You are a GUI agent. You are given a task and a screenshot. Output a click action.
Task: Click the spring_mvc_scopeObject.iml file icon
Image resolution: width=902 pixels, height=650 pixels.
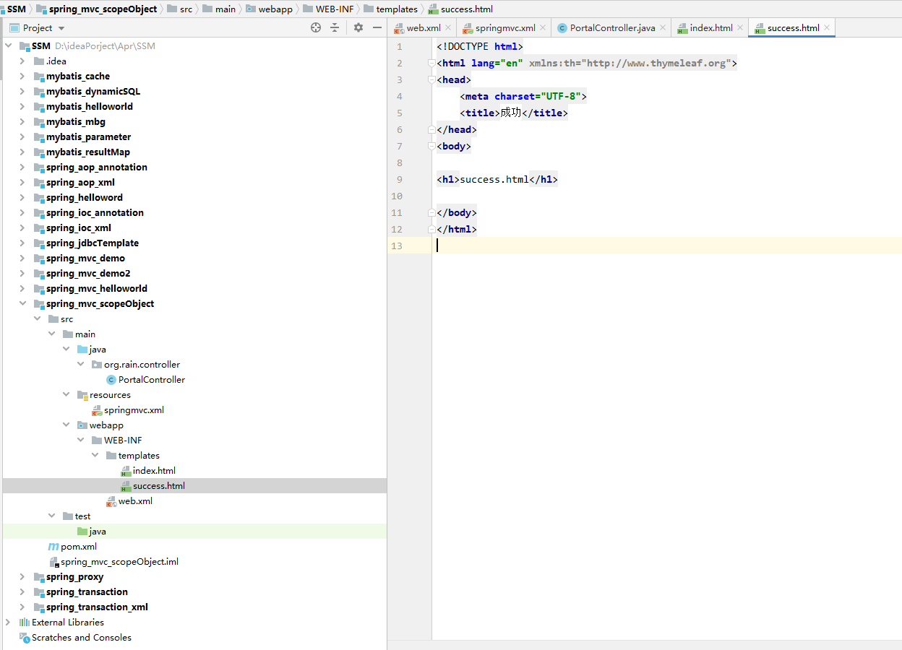53,562
